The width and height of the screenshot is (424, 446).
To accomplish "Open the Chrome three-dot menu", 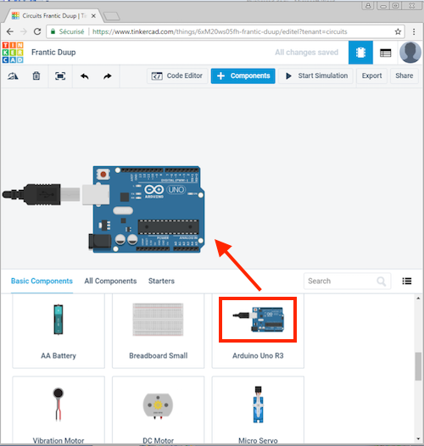I will coord(414,31).
